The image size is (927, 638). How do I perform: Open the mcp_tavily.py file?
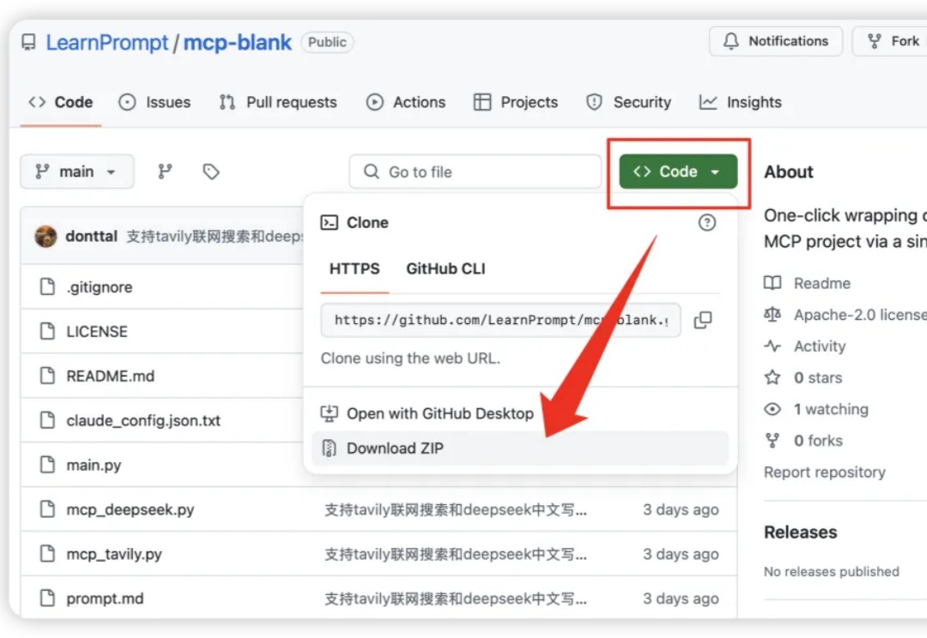pos(114,555)
